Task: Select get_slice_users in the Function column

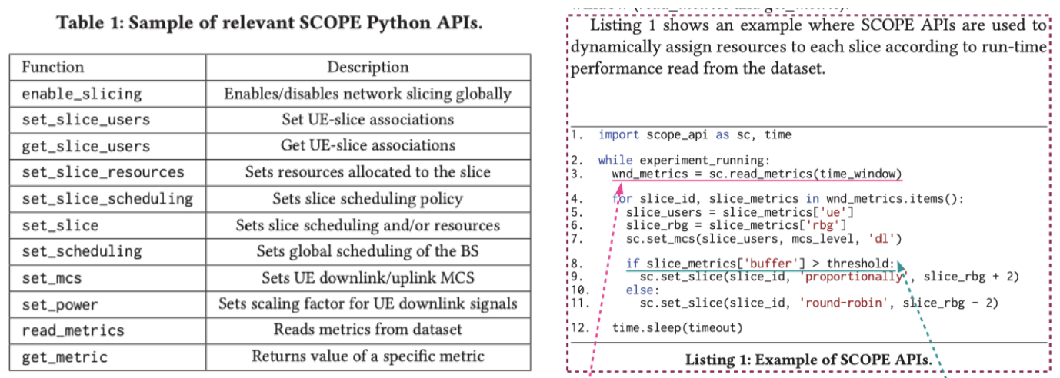Action: (85, 146)
